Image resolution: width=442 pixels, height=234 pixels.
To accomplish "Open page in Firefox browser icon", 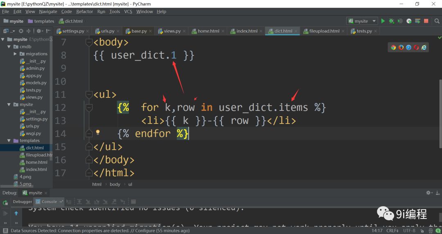I will click(x=401, y=47).
